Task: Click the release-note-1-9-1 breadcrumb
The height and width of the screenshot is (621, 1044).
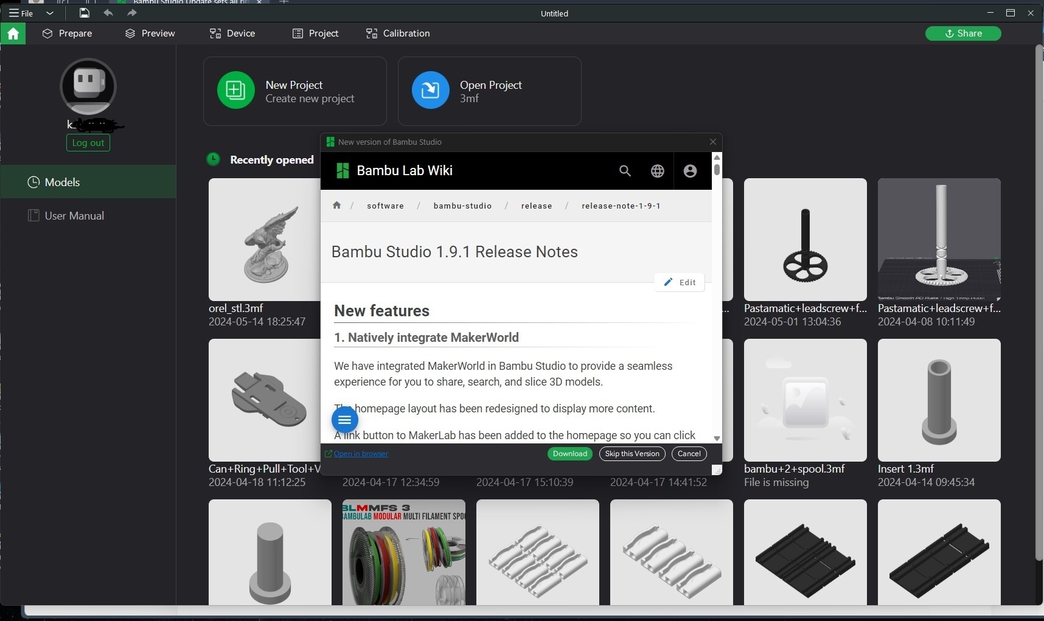Action: tap(621, 206)
